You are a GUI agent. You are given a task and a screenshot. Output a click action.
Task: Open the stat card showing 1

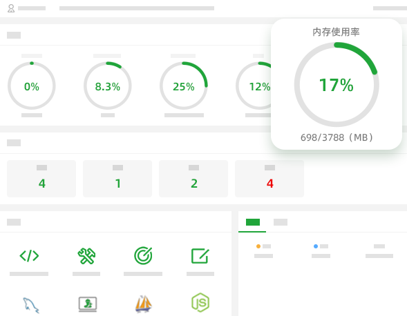[117, 179]
